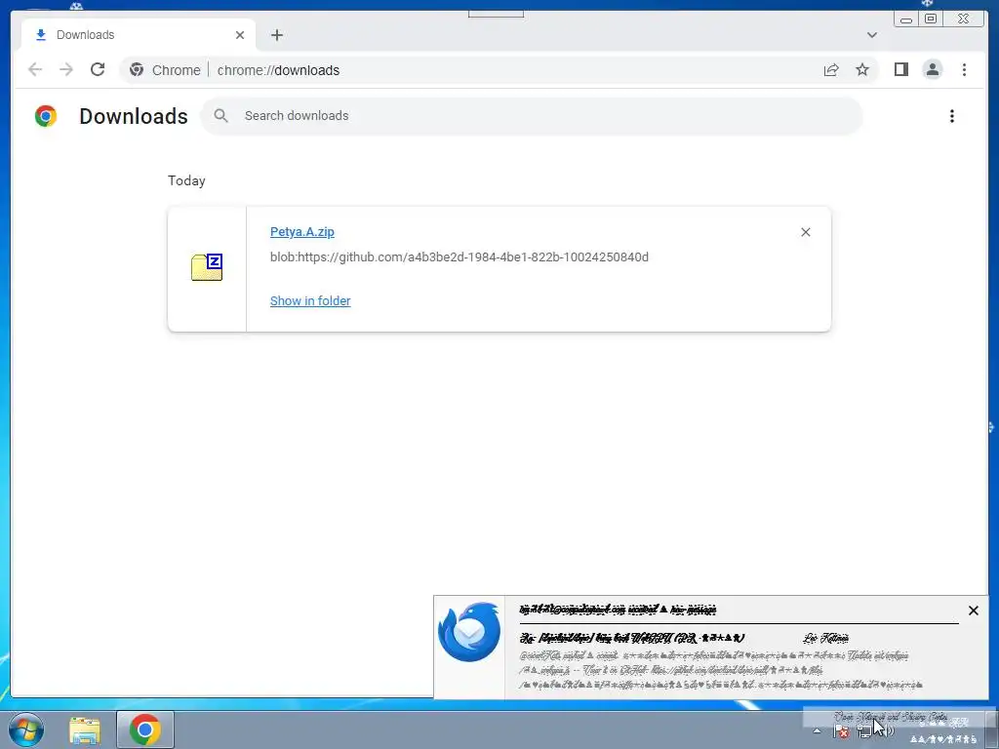Screen dimensions: 999x749
Task: Close the Downloads tab
Action: [240, 35]
